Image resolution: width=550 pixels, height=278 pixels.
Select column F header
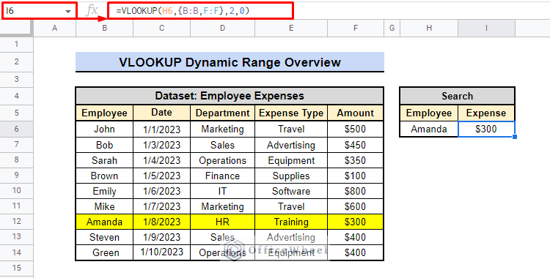(356, 29)
